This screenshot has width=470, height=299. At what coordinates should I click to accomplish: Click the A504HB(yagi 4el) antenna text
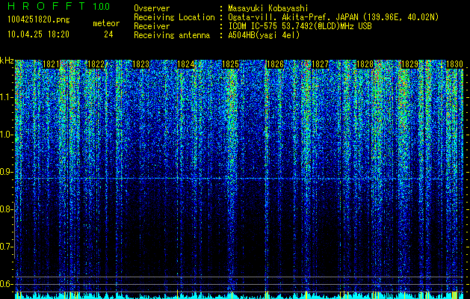click(264, 35)
